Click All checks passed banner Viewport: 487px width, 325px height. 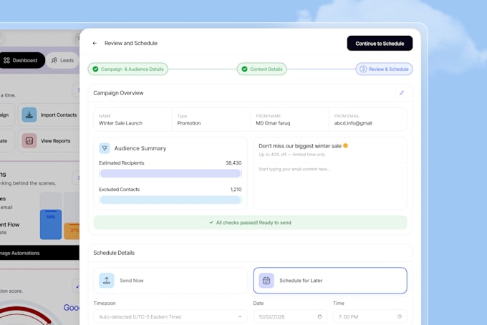point(251,223)
